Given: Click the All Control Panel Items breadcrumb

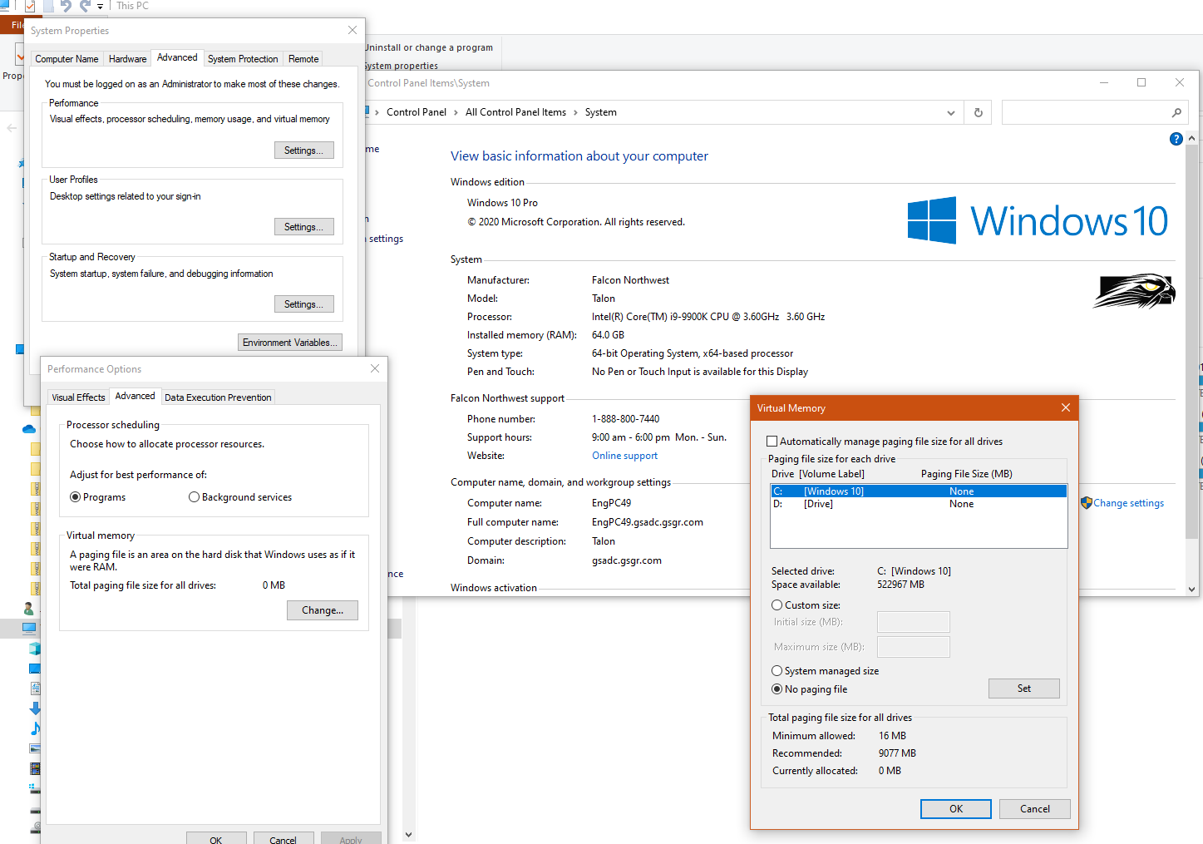Looking at the screenshot, I should click(x=515, y=112).
